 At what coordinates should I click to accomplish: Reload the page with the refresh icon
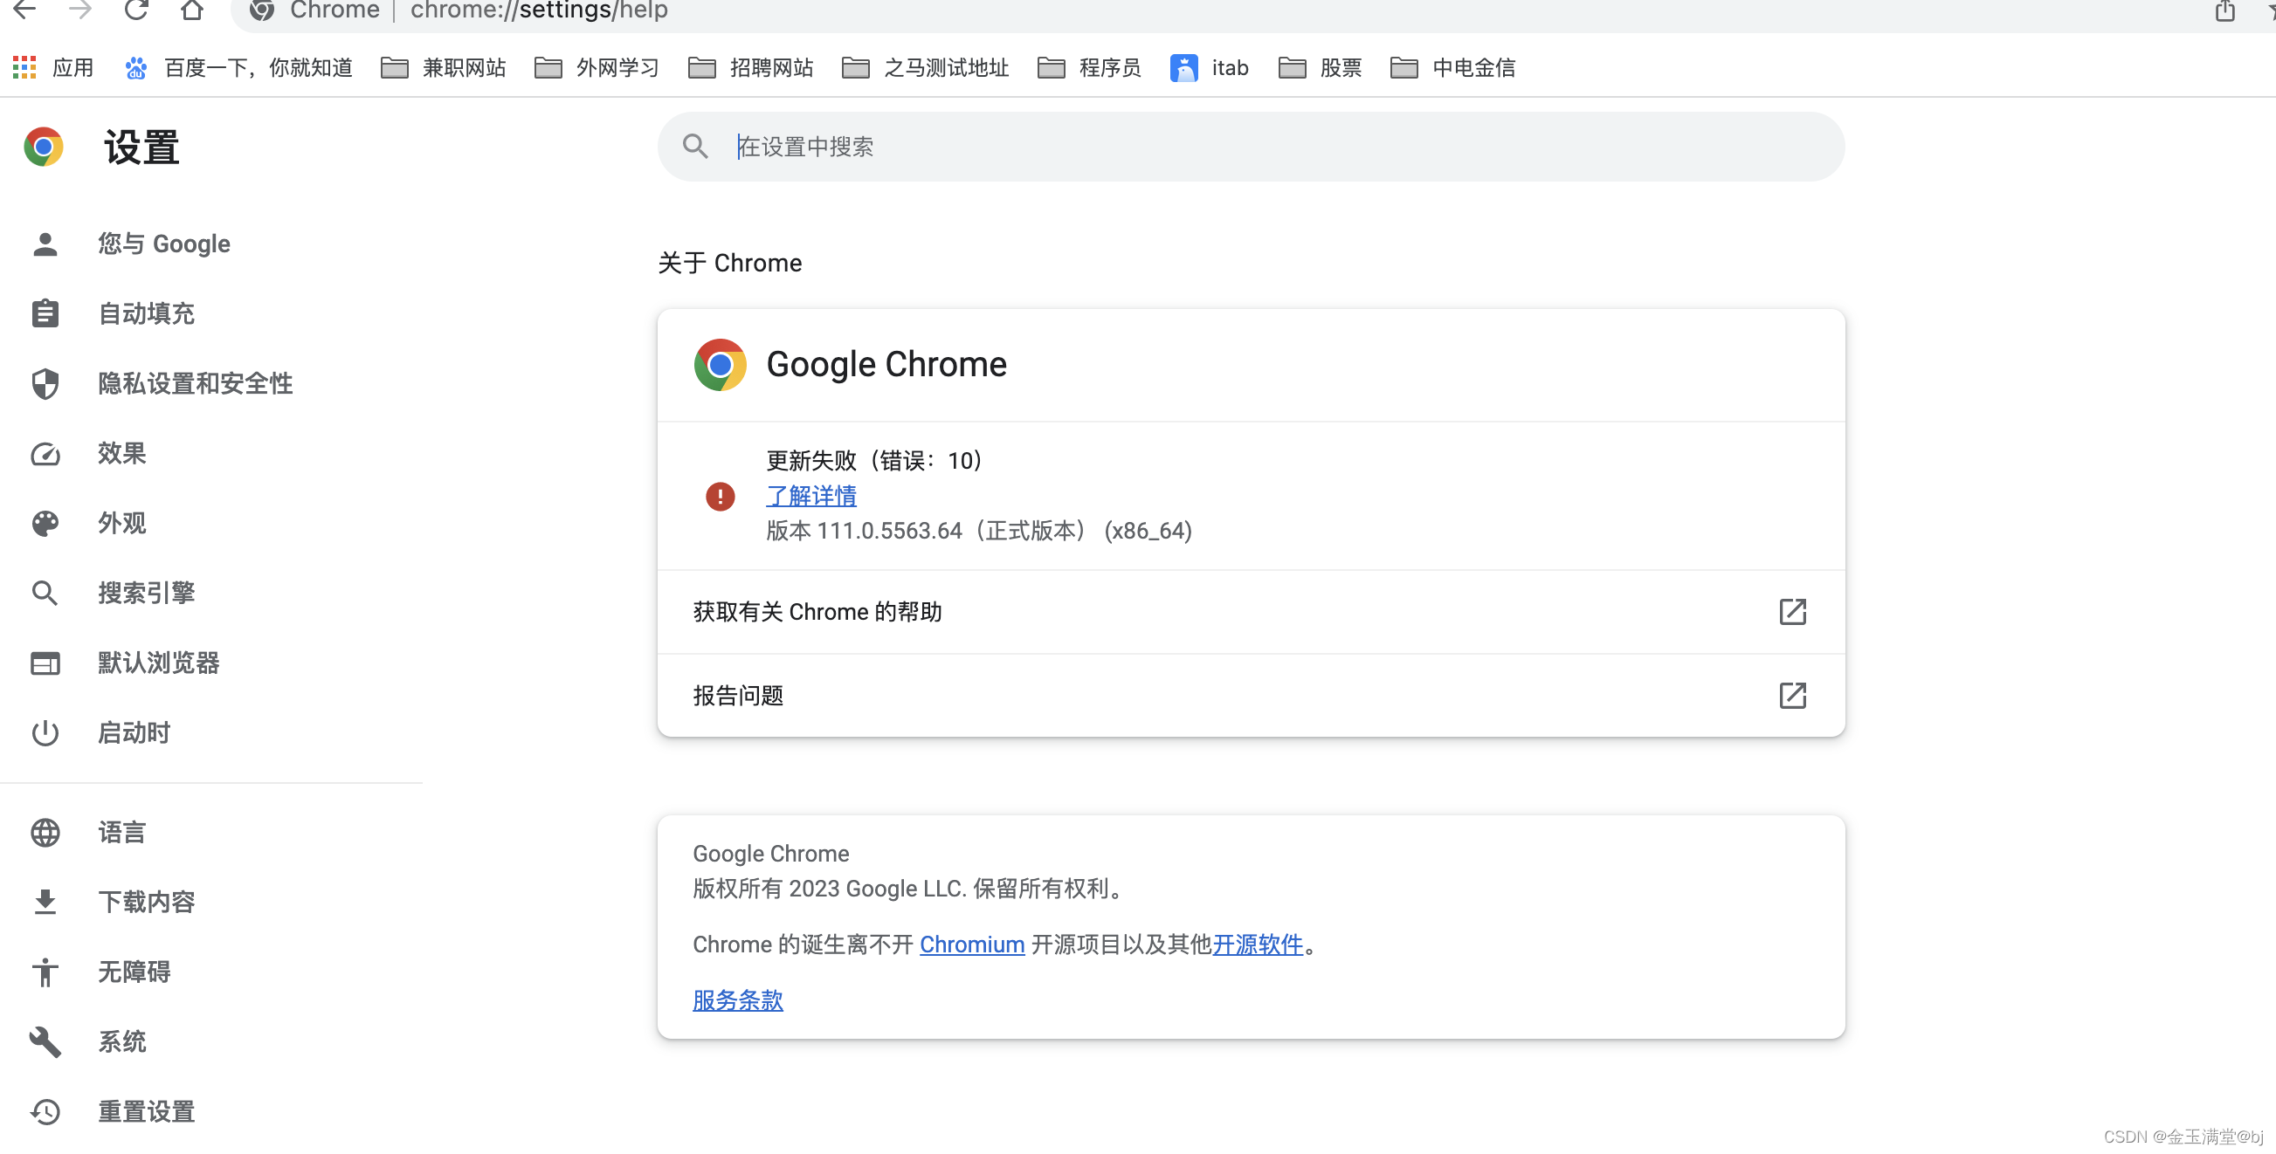click(136, 9)
